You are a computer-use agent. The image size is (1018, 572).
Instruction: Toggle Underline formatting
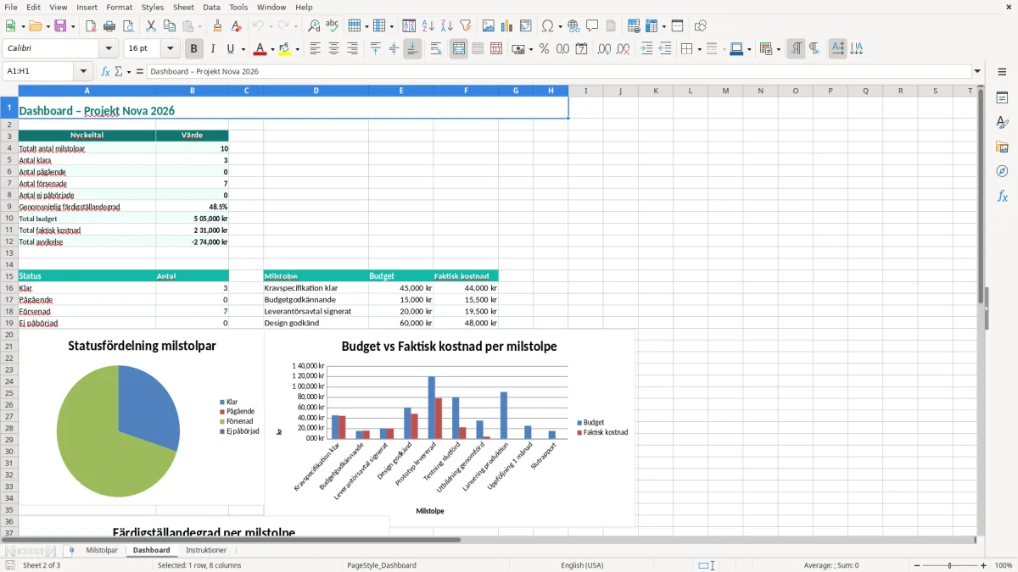tap(231, 49)
